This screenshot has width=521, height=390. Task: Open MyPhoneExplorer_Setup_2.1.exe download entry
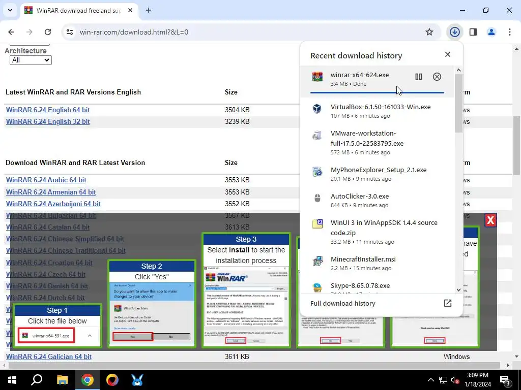click(377, 174)
